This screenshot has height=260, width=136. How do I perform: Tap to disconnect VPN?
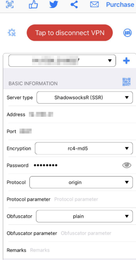pos(70,33)
